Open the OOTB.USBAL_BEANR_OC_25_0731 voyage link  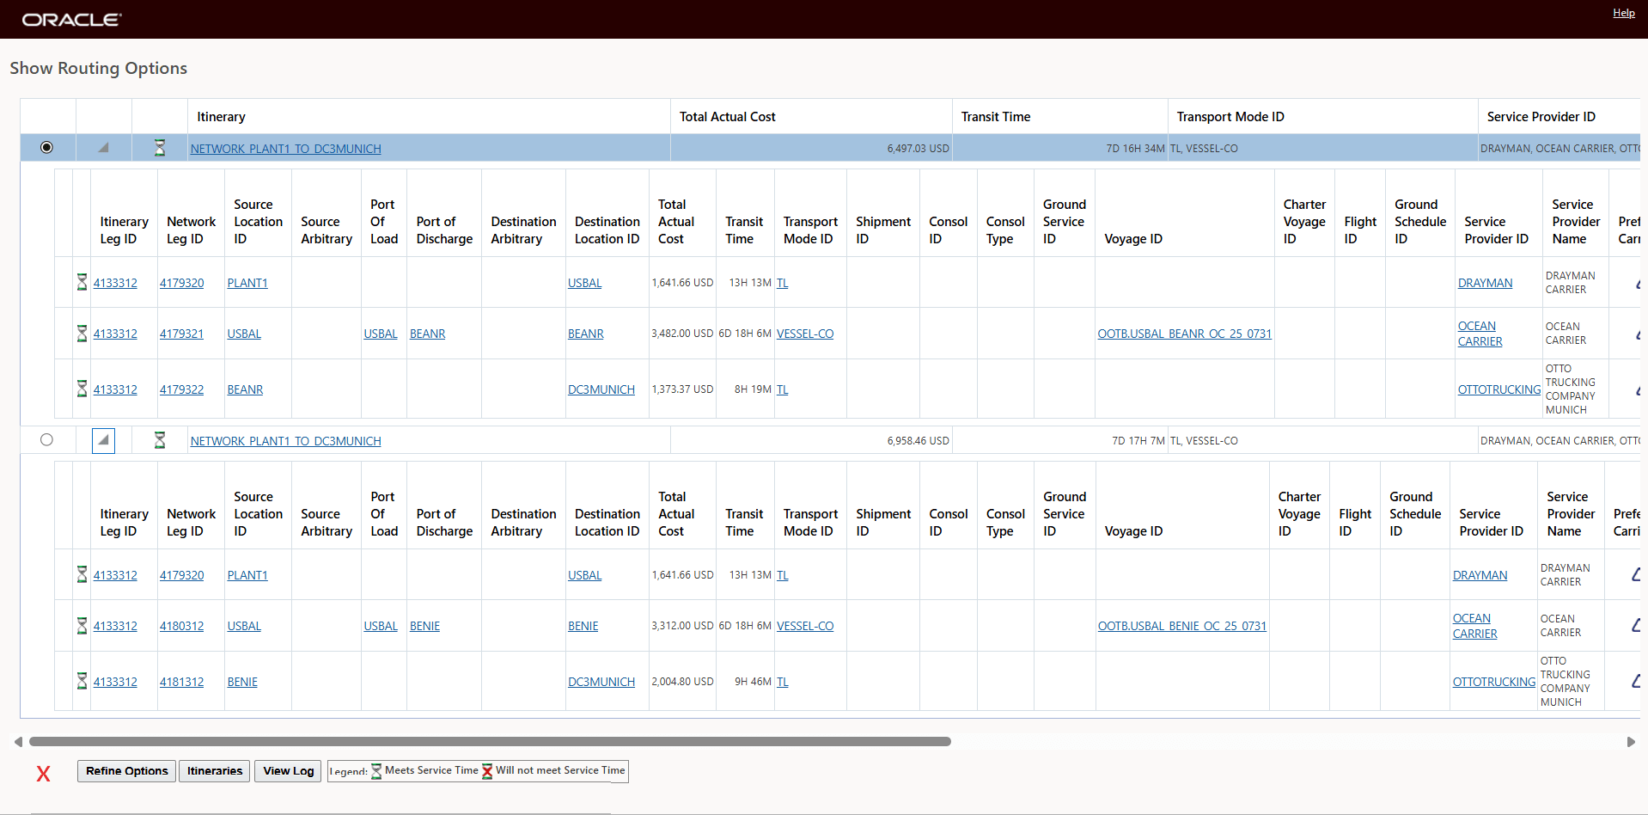(1184, 334)
